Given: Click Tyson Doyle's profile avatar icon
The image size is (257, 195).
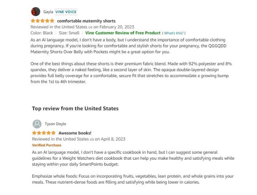Looking at the screenshot, I should coord(37,124).
